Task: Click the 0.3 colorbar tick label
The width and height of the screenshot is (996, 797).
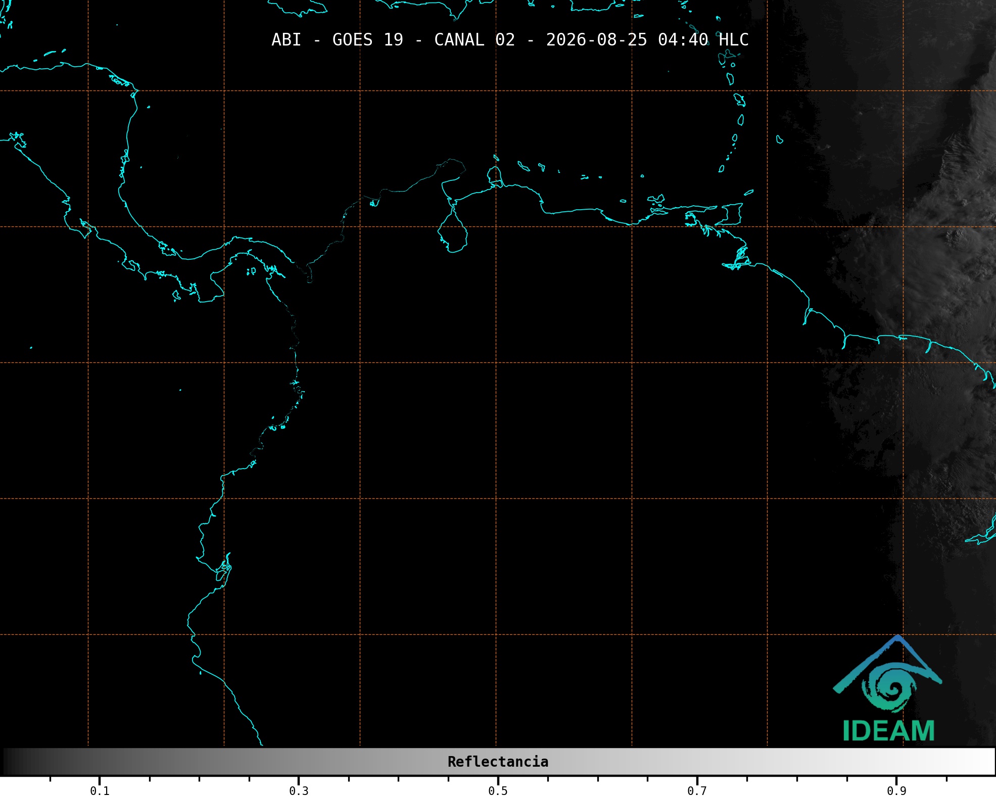Action: (x=299, y=791)
